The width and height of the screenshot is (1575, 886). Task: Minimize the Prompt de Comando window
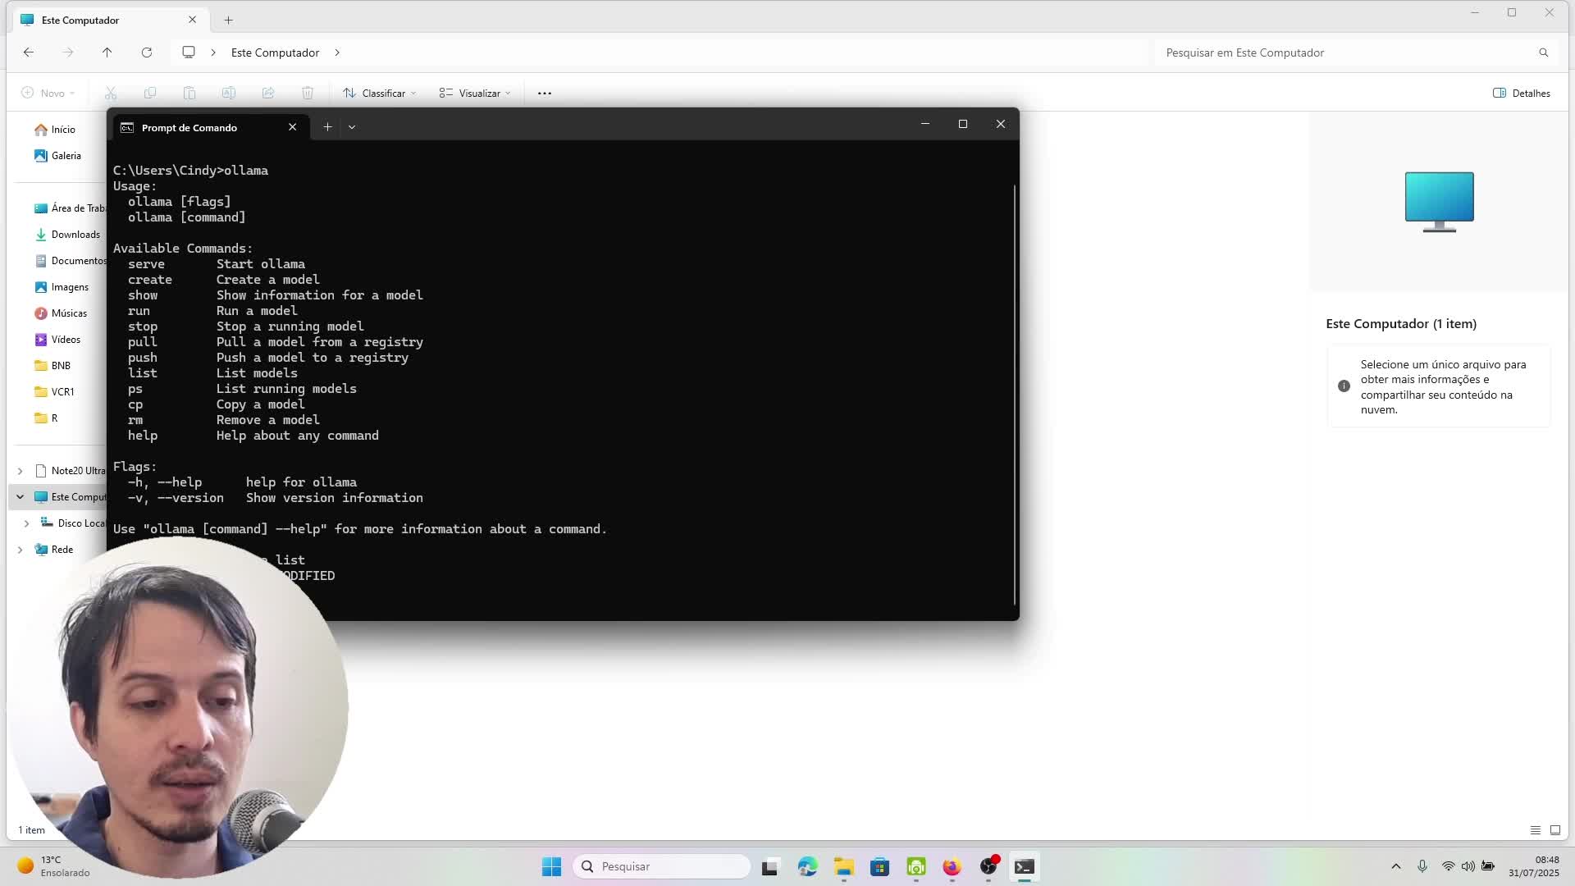[925, 124]
